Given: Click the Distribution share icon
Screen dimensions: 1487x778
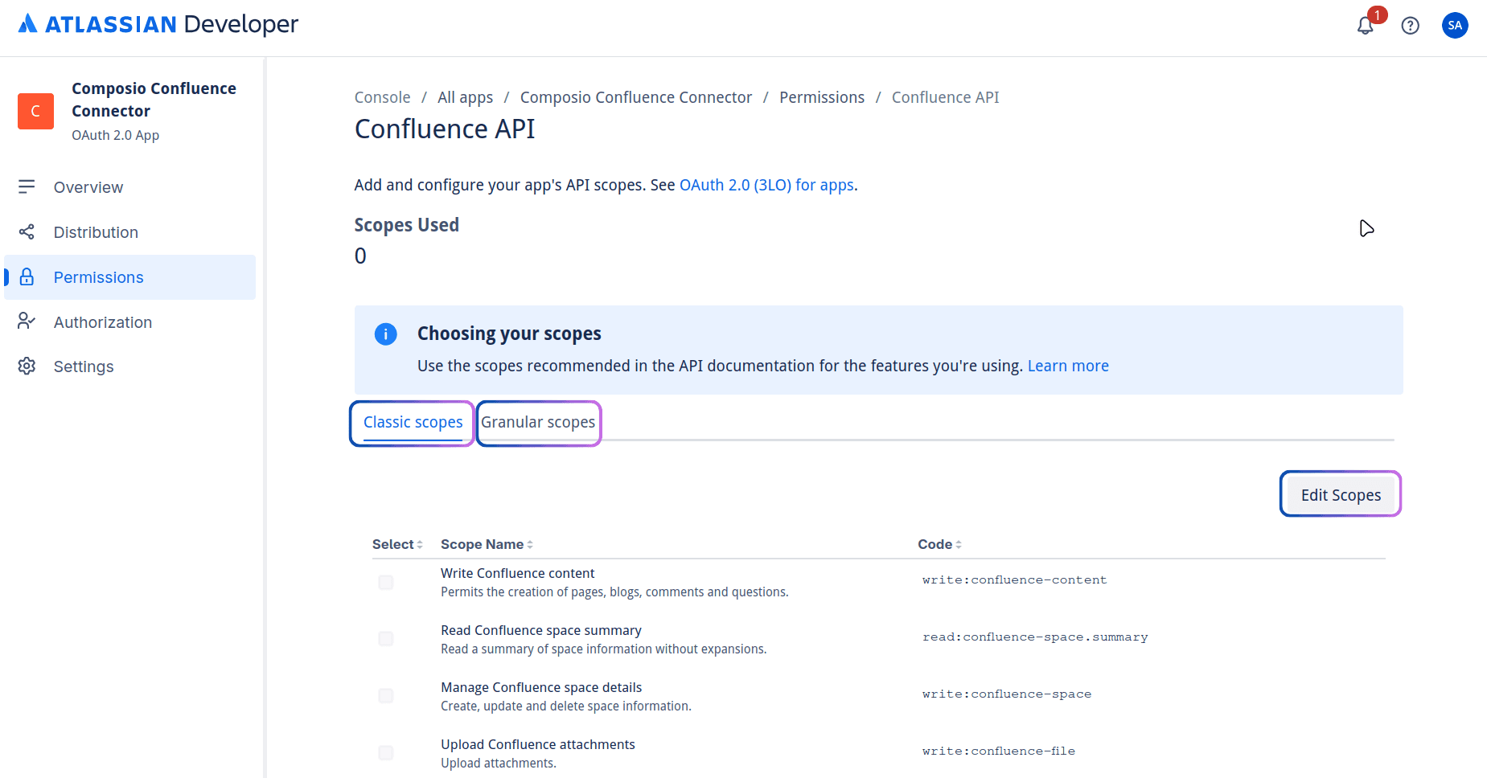Looking at the screenshot, I should [x=27, y=231].
